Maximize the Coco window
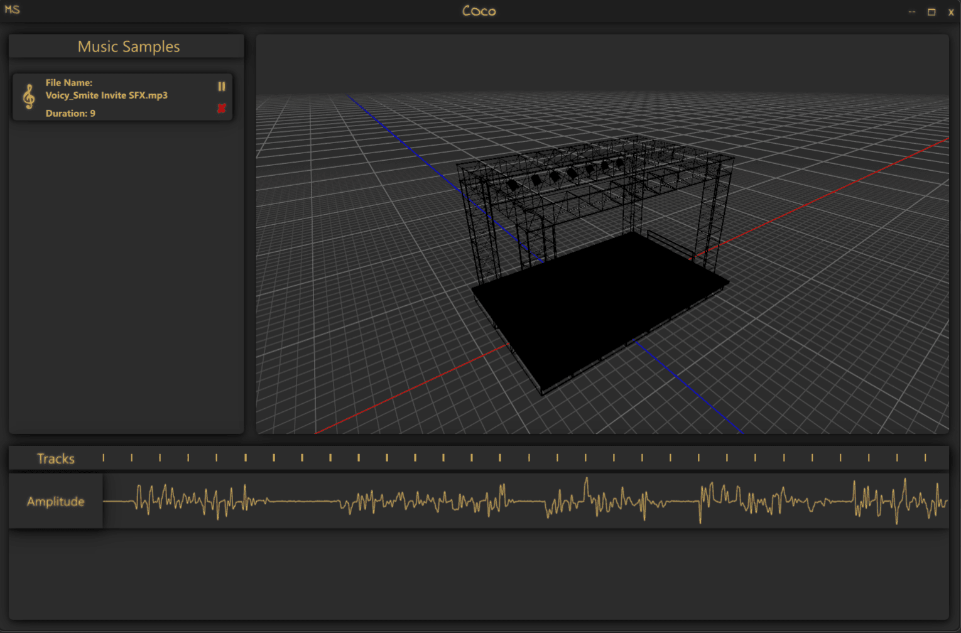The image size is (961, 633). click(x=931, y=12)
